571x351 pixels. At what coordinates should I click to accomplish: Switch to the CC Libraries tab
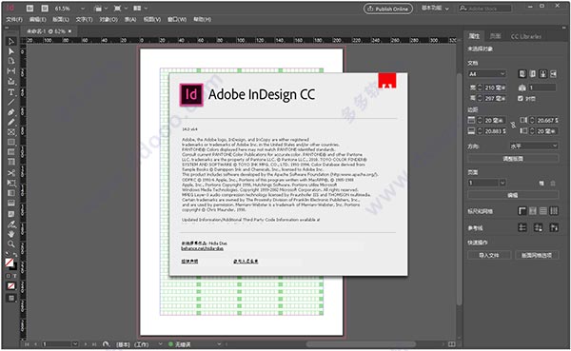click(526, 36)
